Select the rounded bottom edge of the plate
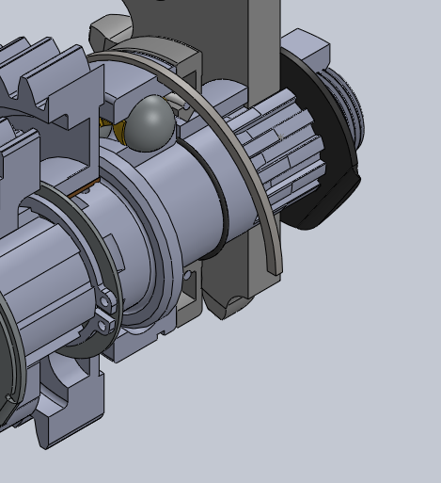441x483 pixels. point(228,306)
